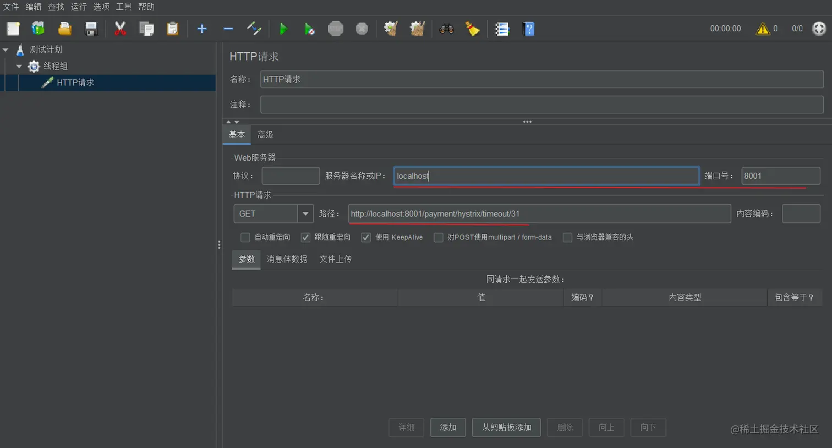Screen dimensions: 832x448
Task: Click the 注释 input field
Action: (542, 105)
